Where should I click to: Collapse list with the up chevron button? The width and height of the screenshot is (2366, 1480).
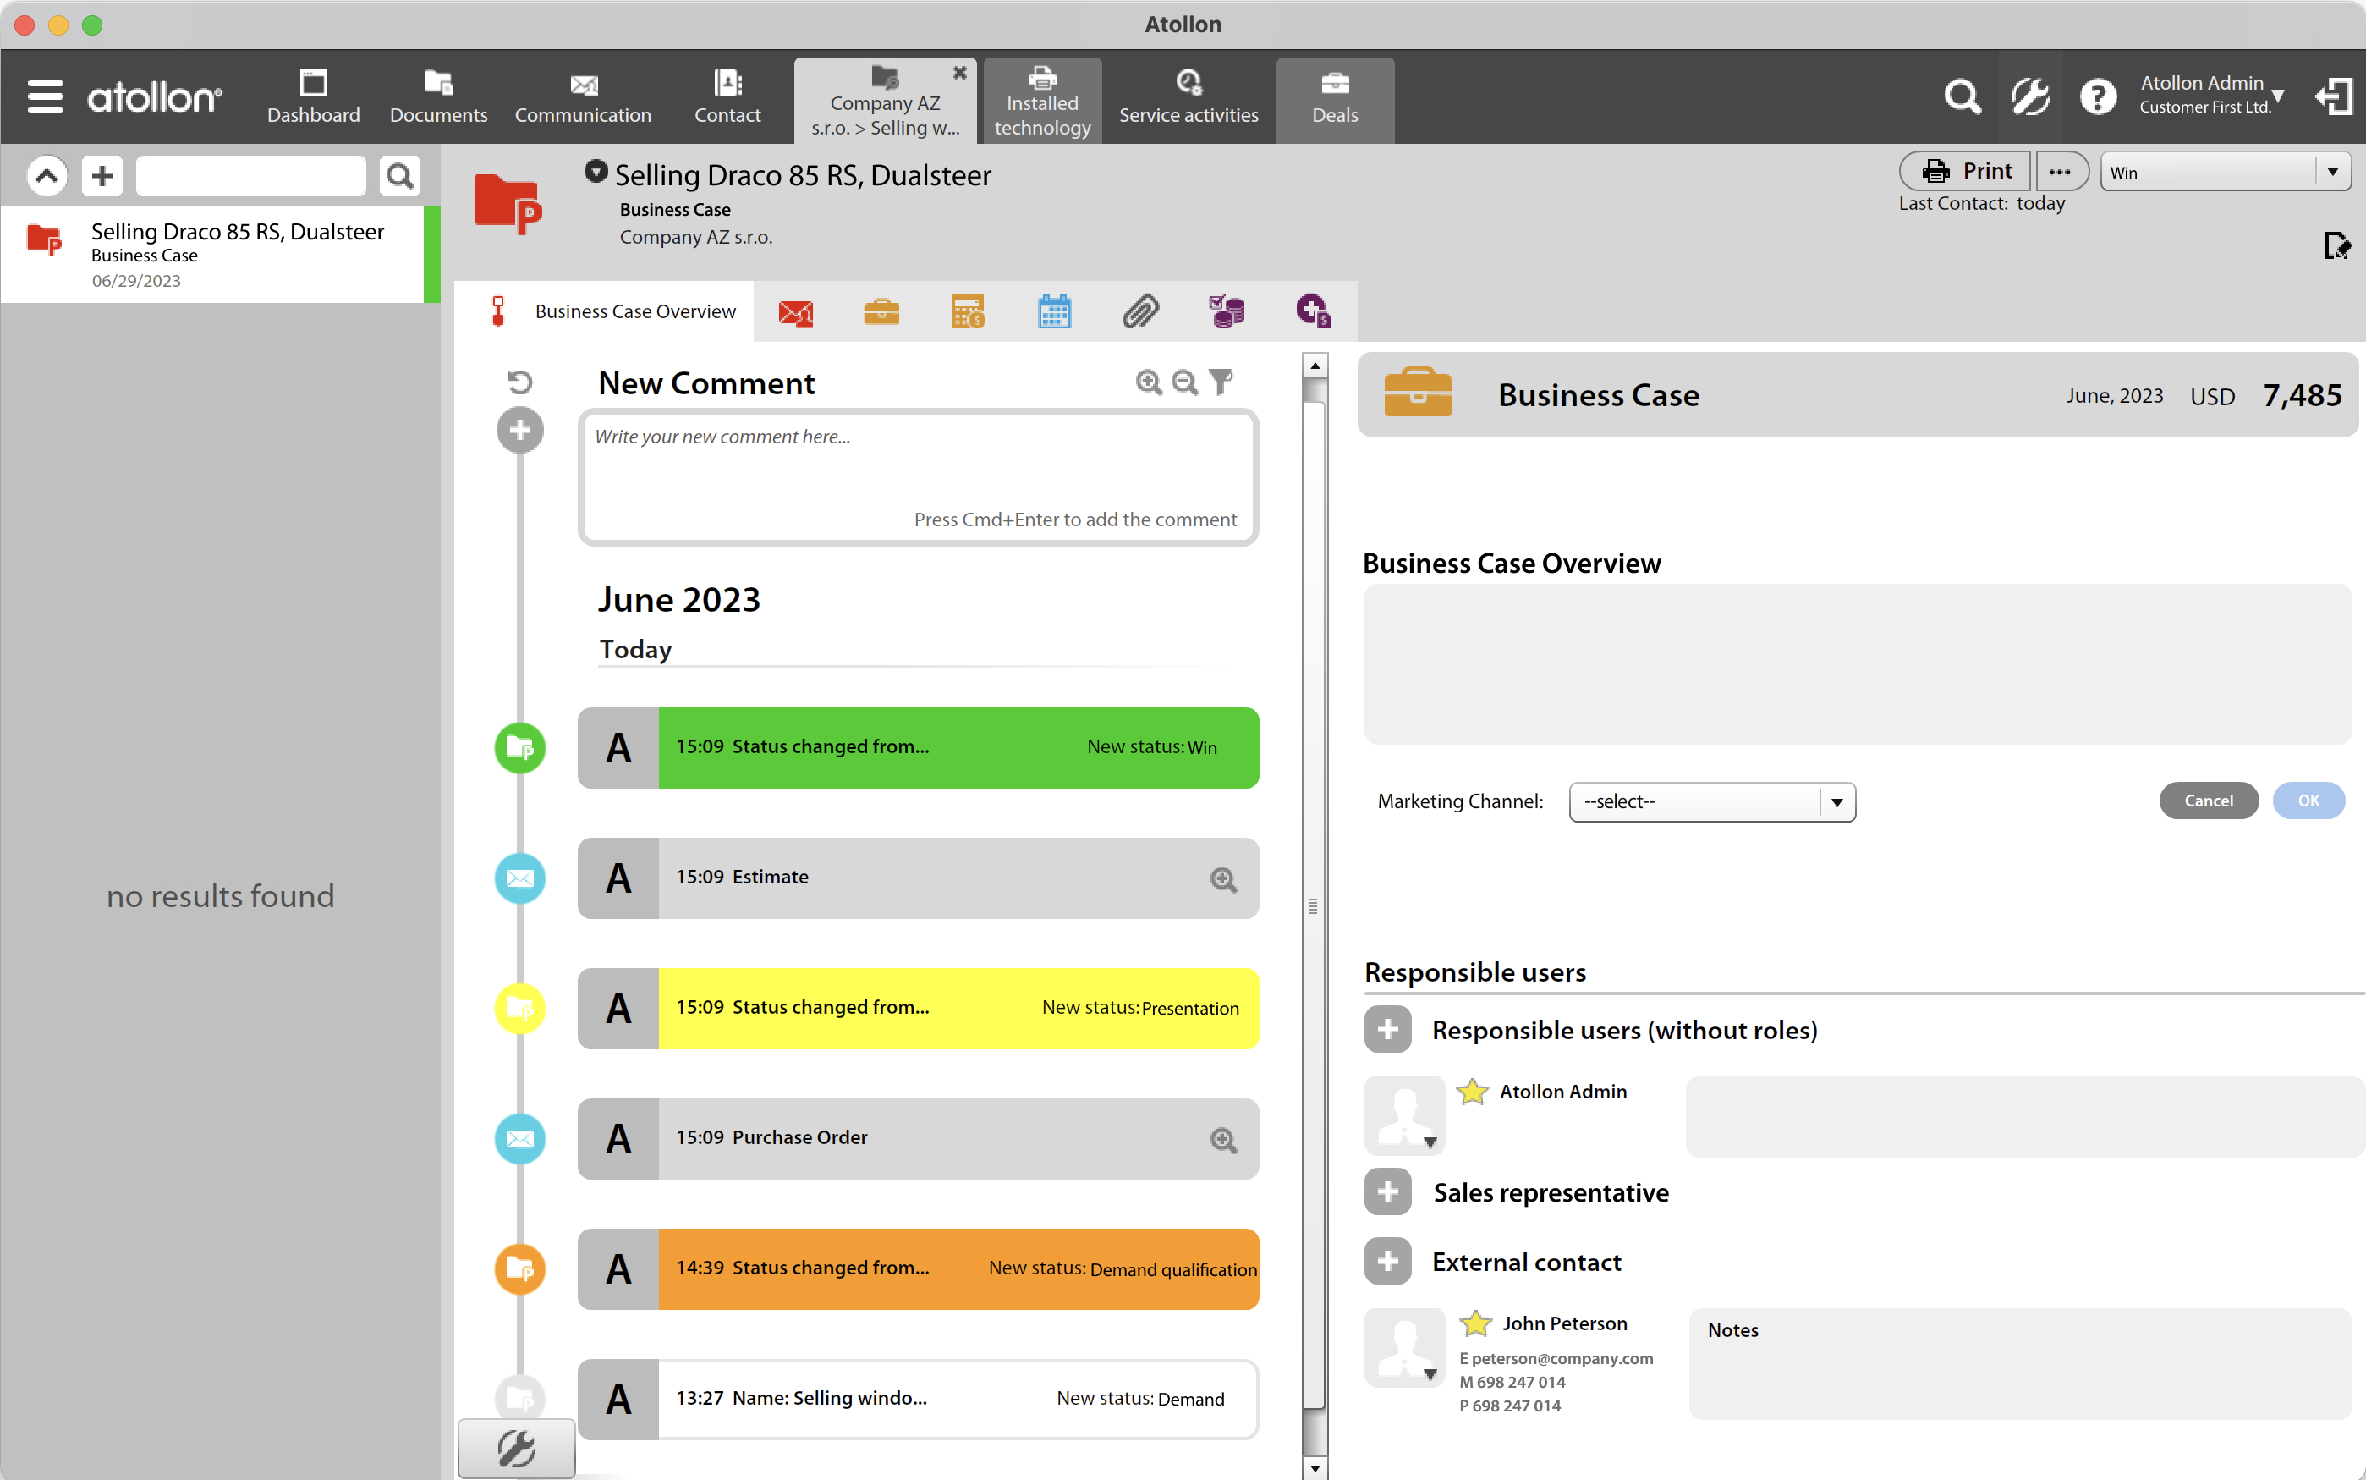point(46,176)
